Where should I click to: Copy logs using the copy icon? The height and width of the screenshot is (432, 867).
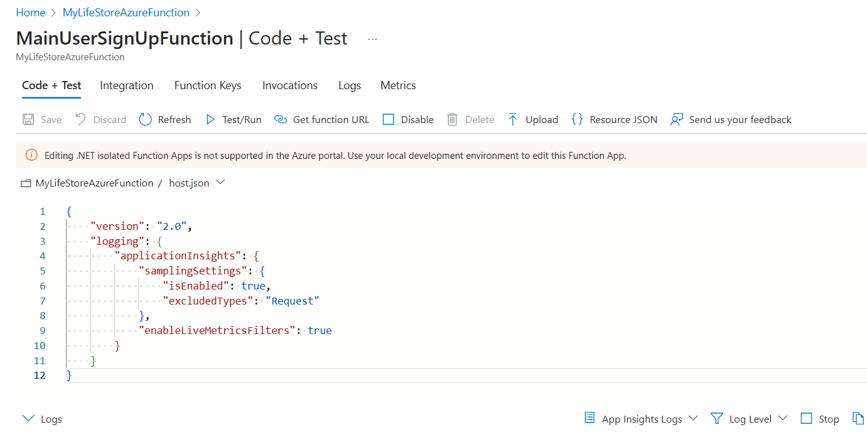click(x=858, y=418)
